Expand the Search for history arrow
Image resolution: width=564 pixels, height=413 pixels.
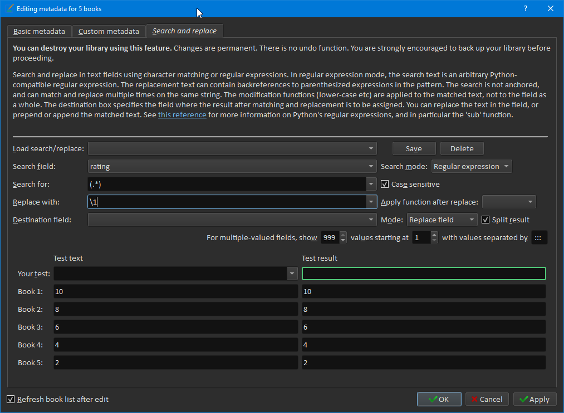point(371,184)
